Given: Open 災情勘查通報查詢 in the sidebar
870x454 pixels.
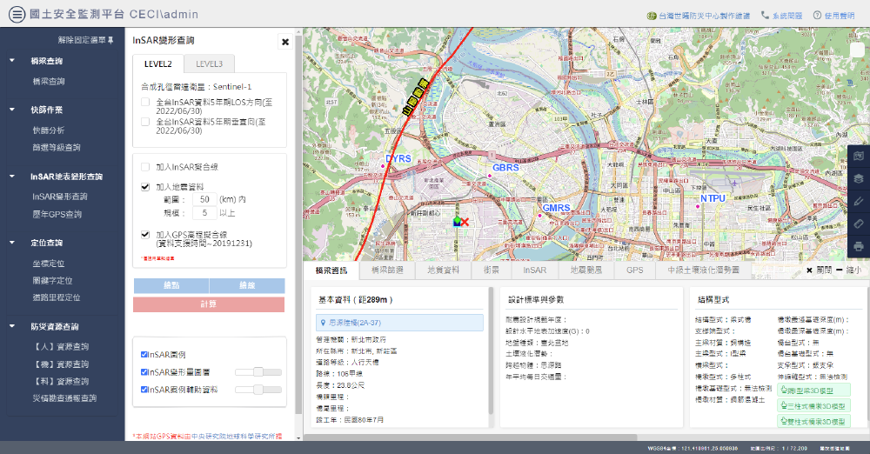Looking at the screenshot, I should click(x=64, y=398).
